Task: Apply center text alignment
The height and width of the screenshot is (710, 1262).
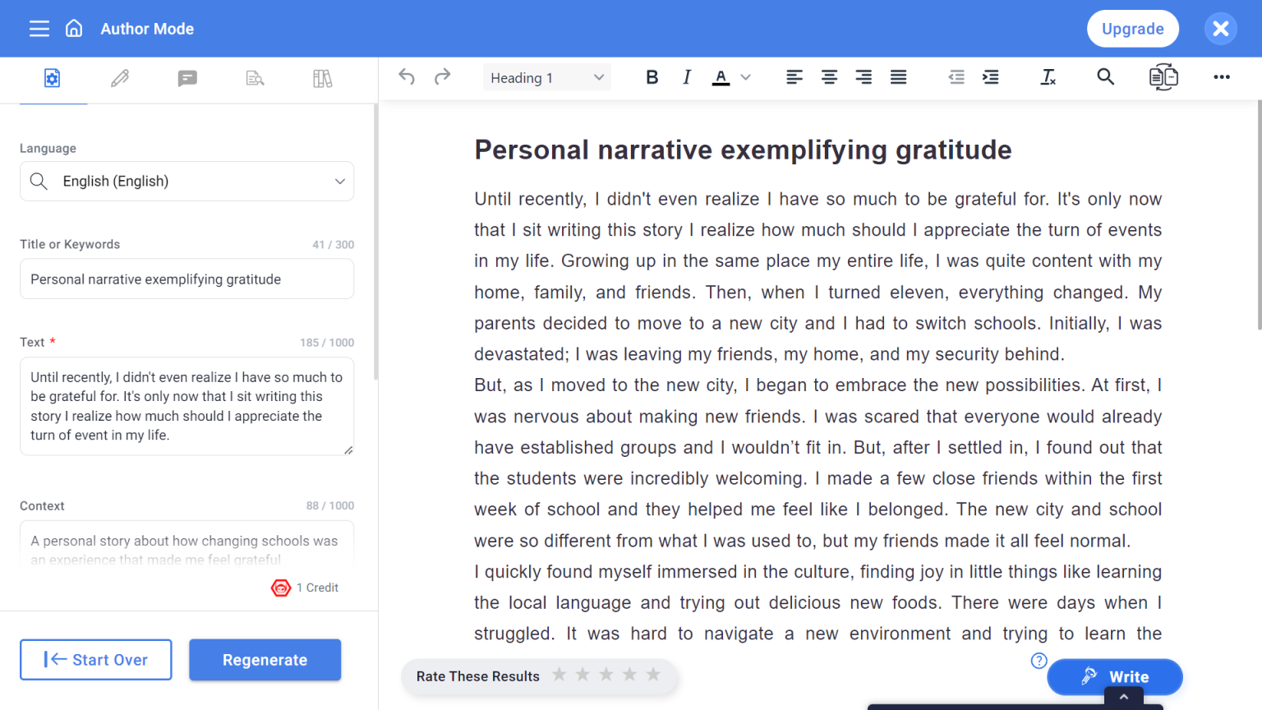Action: pos(829,76)
